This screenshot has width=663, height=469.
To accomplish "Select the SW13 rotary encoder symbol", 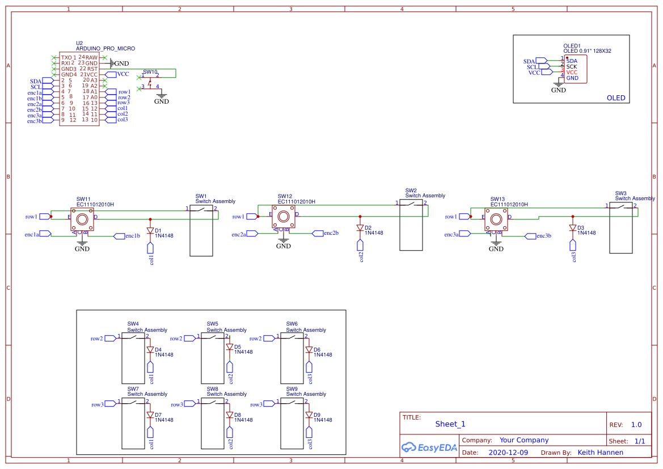I will (496, 219).
